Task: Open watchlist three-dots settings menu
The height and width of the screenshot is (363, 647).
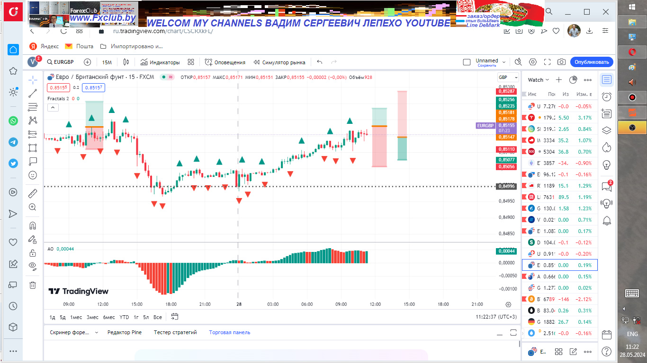Action: pyautogui.click(x=588, y=80)
